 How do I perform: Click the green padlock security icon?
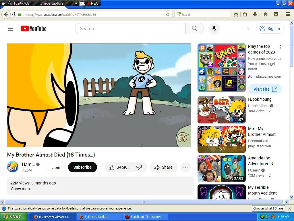pos(20,14)
